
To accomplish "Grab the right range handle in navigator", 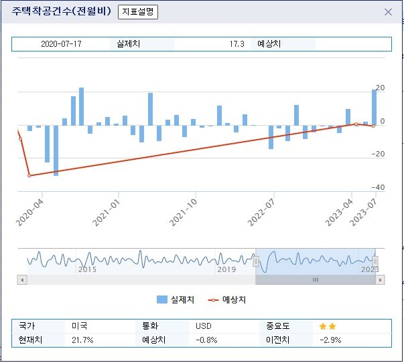I will 375,261.
